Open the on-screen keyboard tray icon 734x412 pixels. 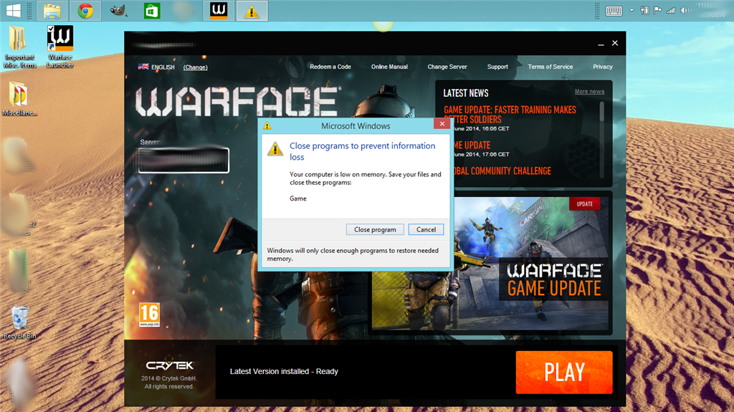click(x=614, y=11)
